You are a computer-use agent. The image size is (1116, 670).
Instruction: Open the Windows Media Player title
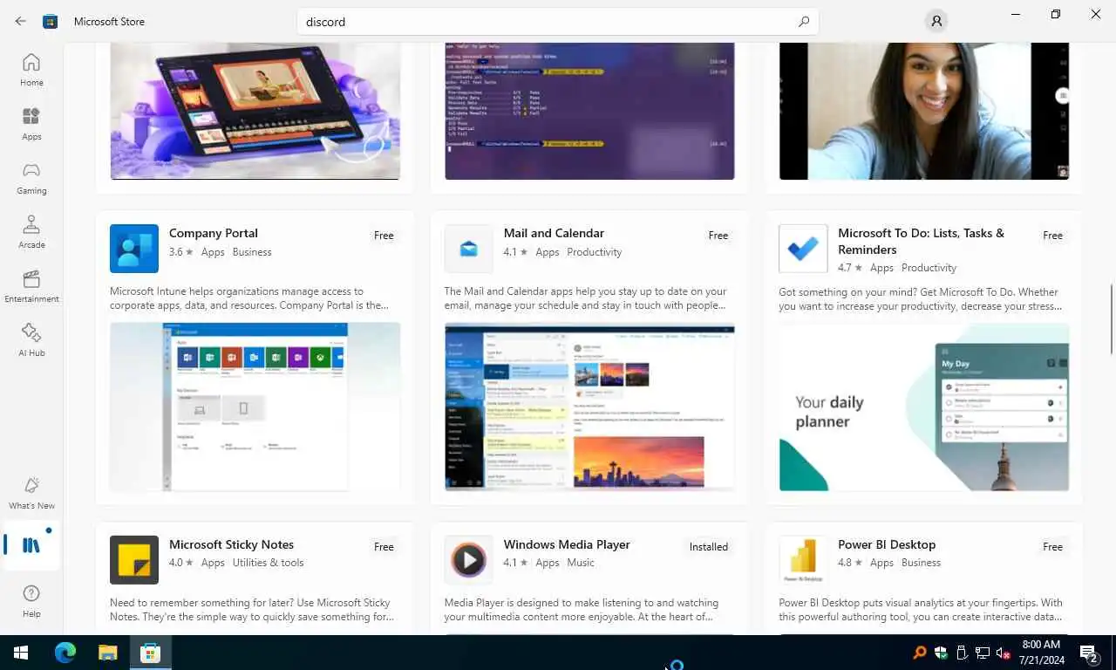click(x=567, y=544)
